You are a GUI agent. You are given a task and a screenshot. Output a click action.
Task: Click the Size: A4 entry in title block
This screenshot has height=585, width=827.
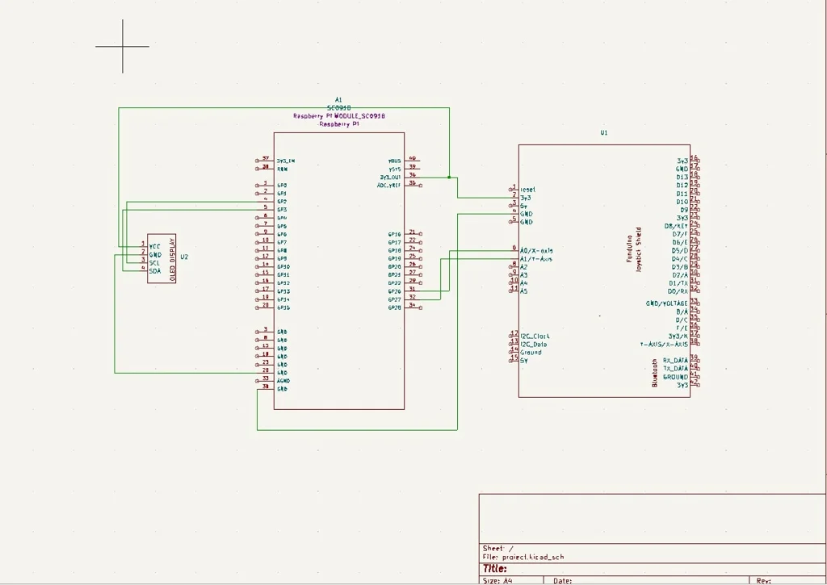click(497, 581)
